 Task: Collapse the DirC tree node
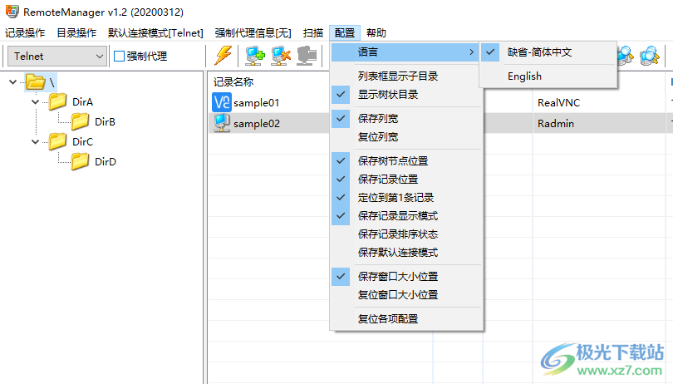[x=35, y=142]
